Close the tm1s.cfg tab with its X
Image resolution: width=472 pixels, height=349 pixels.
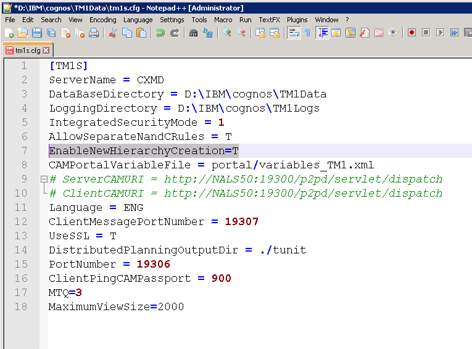tap(46, 50)
